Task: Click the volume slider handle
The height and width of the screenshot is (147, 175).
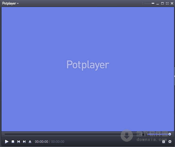Action: [170, 134]
